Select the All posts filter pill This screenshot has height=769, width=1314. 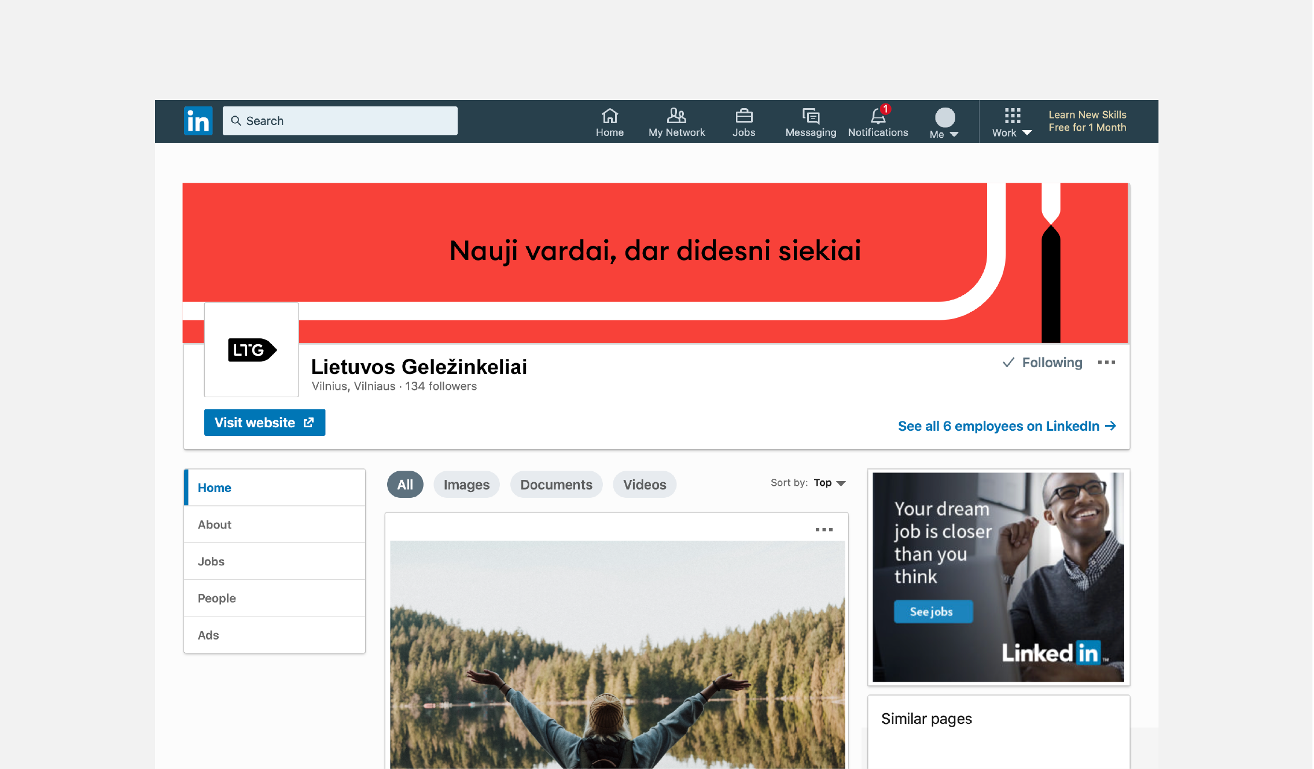click(x=404, y=485)
